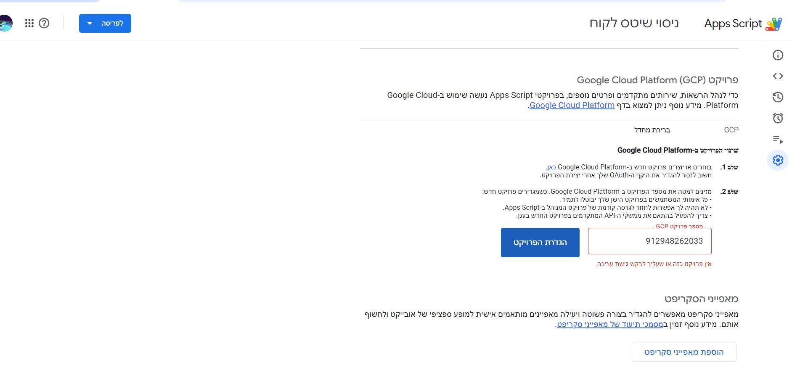Screen dimensions: 792x388
Task: Click the שלב 1 step label
Action: [729, 167]
